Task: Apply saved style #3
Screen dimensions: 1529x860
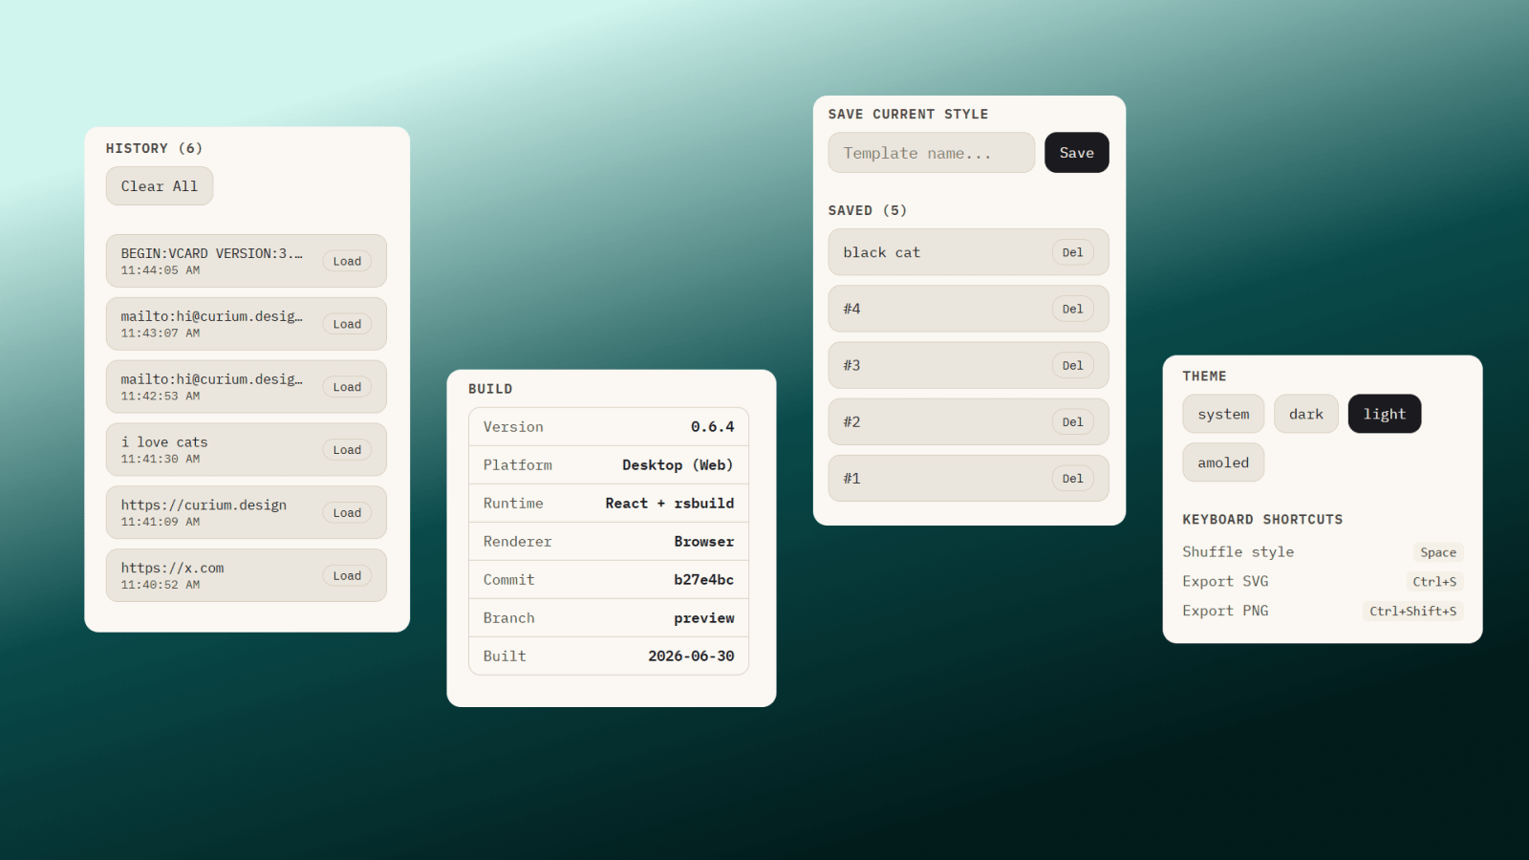Action: pos(968,365)
